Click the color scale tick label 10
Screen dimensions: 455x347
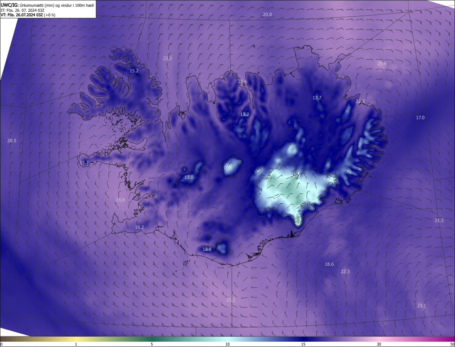[x=227, y=344]
